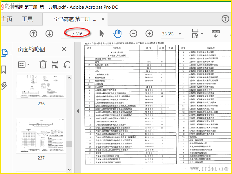Image resolution: width=232 pixels, height=174 pixels.
Task: Open the bookmarks sidebar icon
Action: (x=4, y=70)
